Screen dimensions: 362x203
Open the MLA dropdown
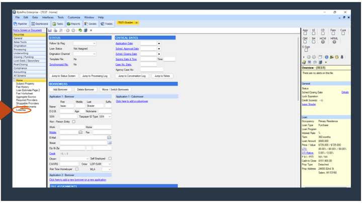click(x=107, y=169)
